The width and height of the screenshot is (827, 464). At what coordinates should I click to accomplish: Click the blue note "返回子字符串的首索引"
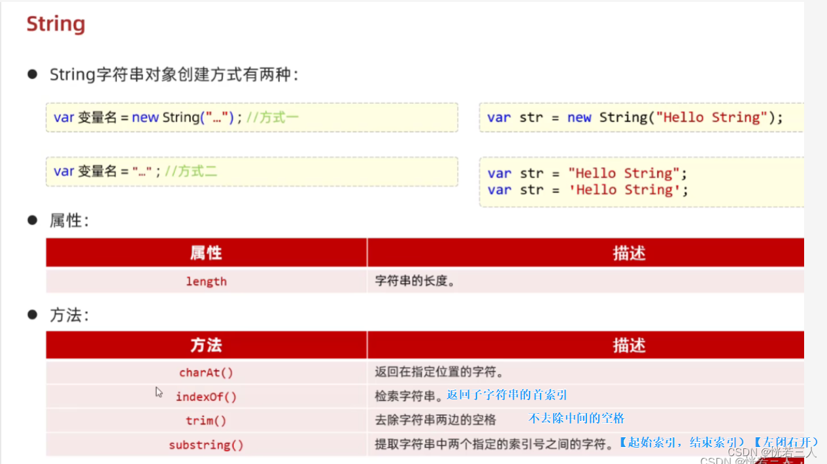507,395
